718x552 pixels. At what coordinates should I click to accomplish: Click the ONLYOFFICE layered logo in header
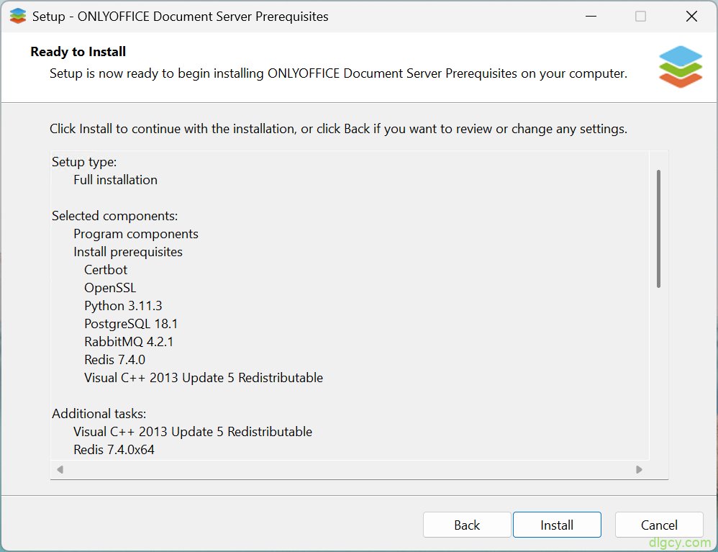point(681,67)
